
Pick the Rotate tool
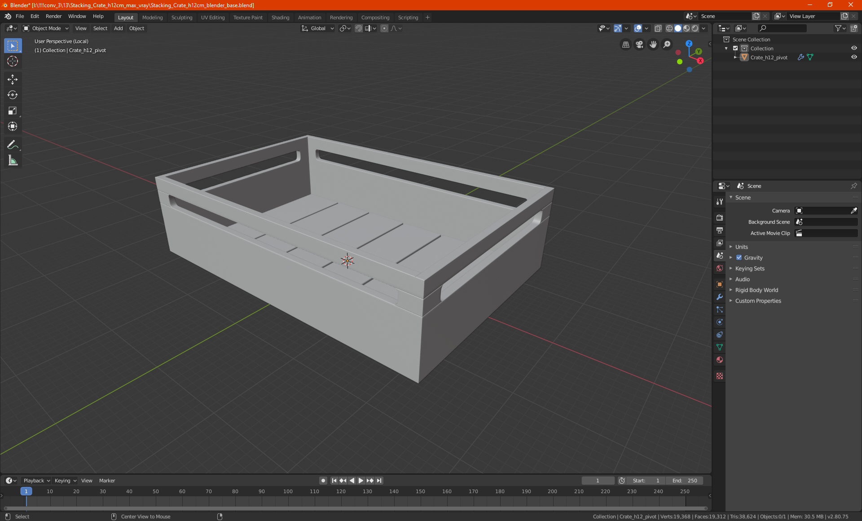tap(13, 95)
